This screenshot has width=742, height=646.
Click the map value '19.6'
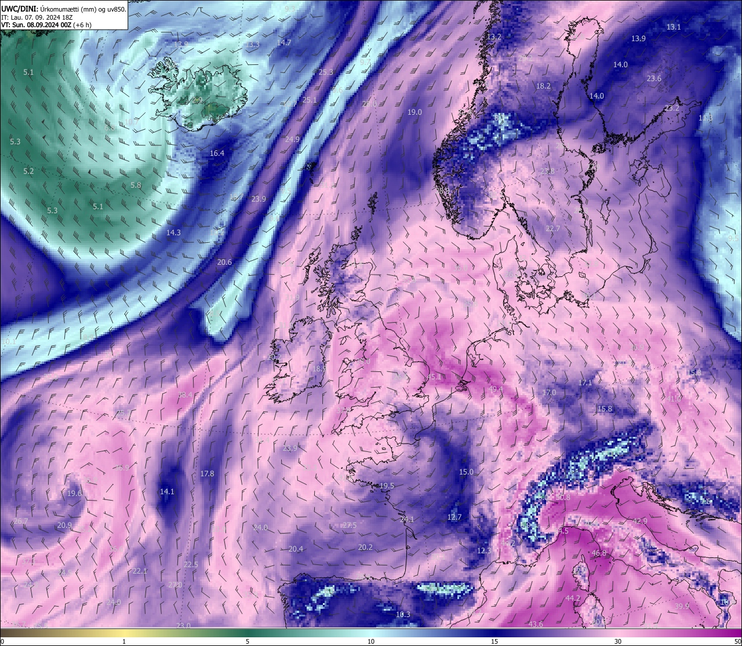[74, 494]
